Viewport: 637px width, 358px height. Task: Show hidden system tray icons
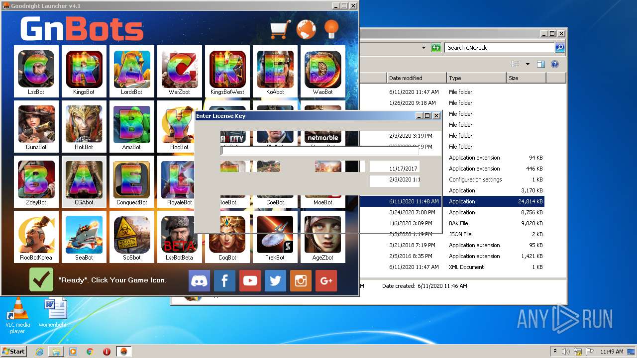pyautogui.click(x=555, y=351)
